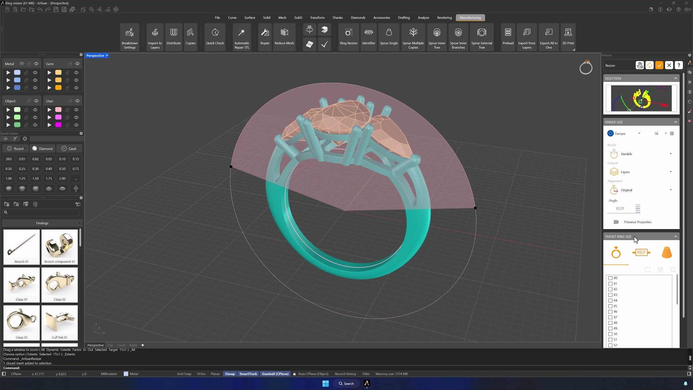Screen dimensions: 693x390
Task: Open the Mode Variable dropdown
Action: [x=640, y=154]
